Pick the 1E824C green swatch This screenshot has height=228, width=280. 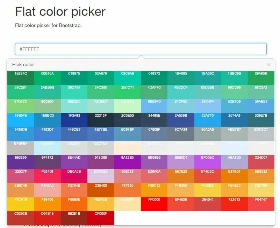point(21,78)
